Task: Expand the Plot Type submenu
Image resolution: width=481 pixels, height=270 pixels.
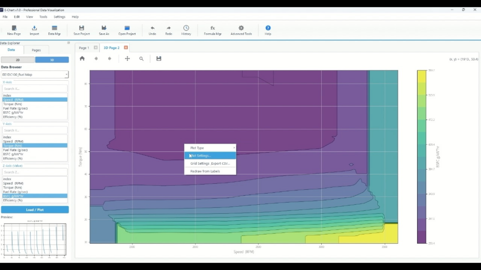Action: coord(210,148)
